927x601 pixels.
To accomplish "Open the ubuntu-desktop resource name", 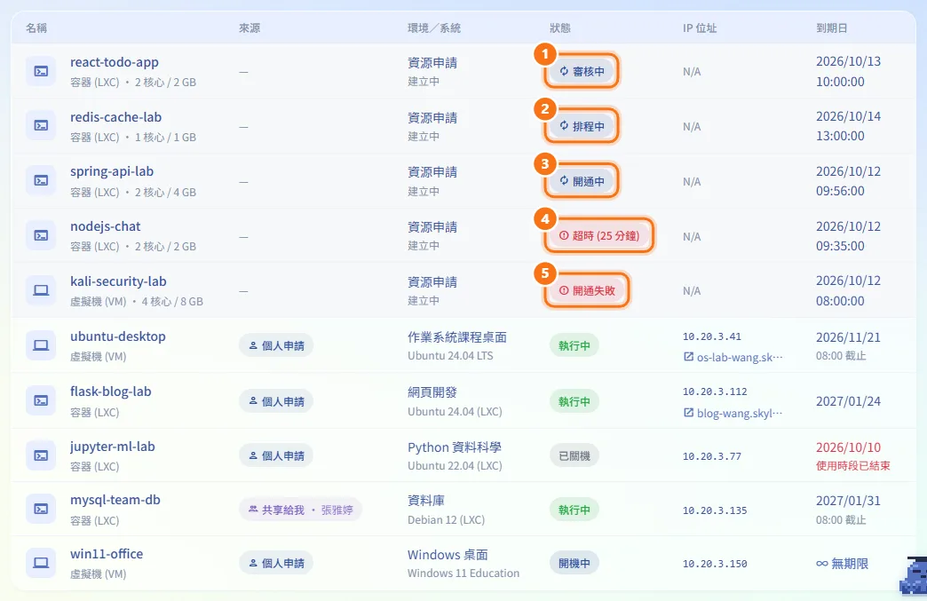I will 117,336.
